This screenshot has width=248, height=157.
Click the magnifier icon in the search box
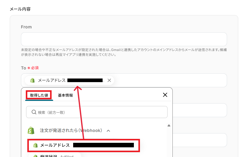coord(34,112)
